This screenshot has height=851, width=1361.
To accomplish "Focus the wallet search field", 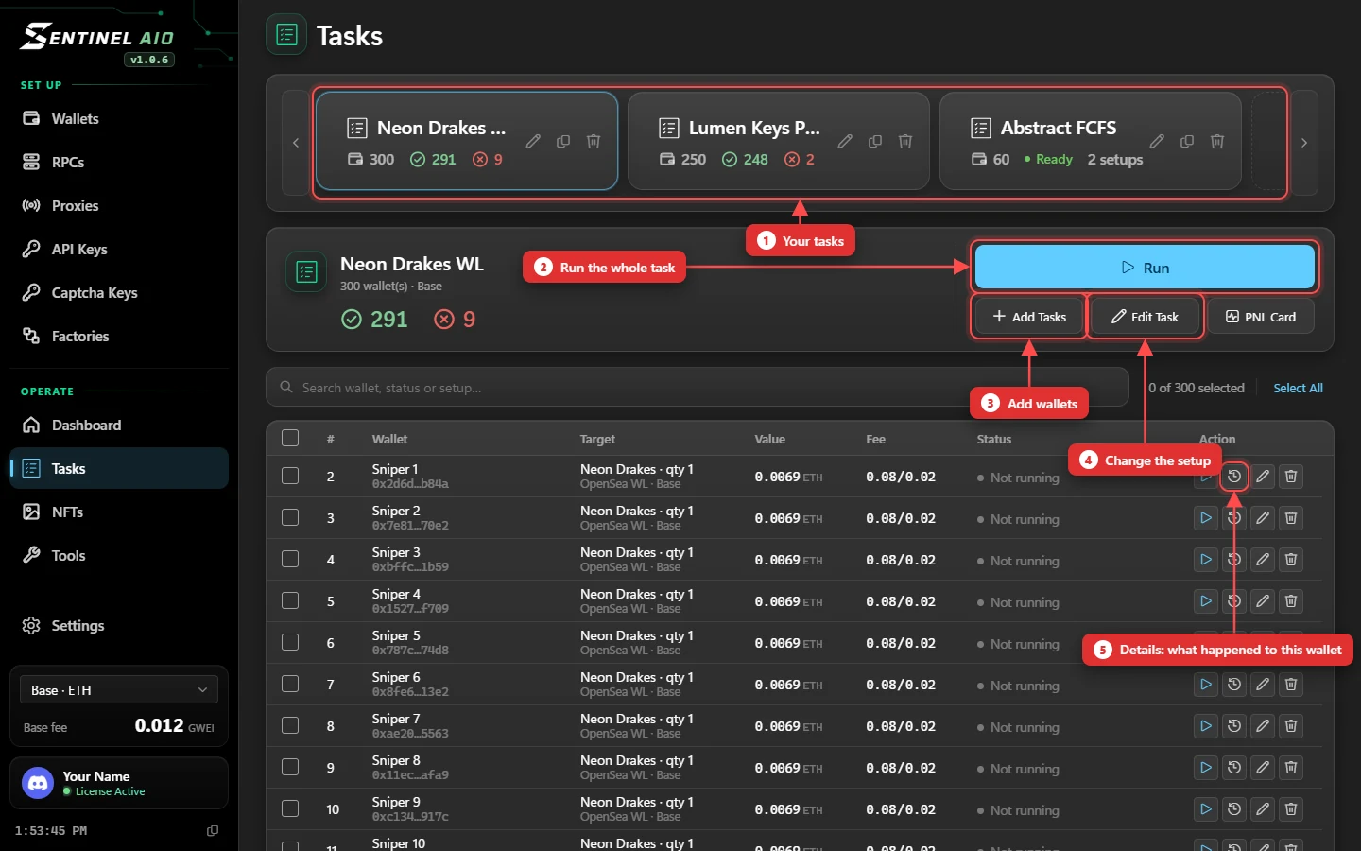I will 698,388.
